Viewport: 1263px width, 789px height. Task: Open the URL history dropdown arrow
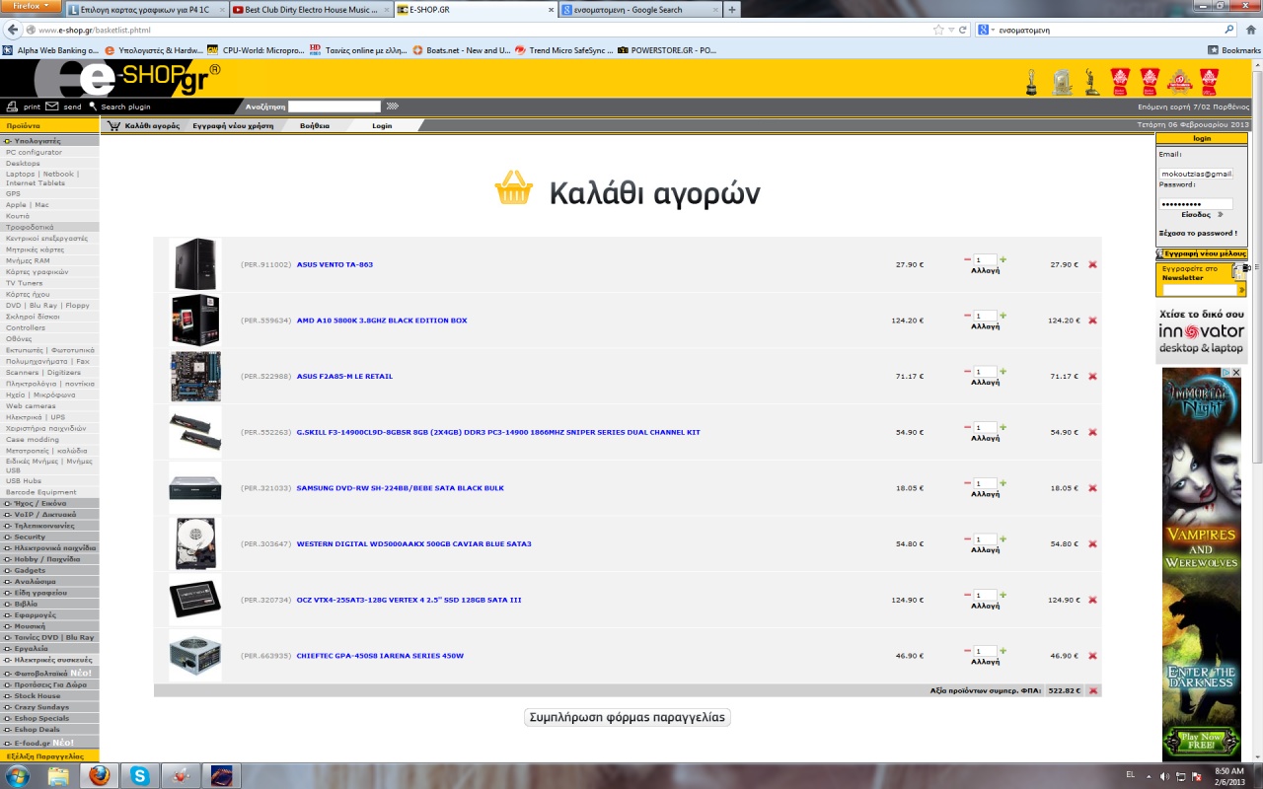[x=951, y=30]
